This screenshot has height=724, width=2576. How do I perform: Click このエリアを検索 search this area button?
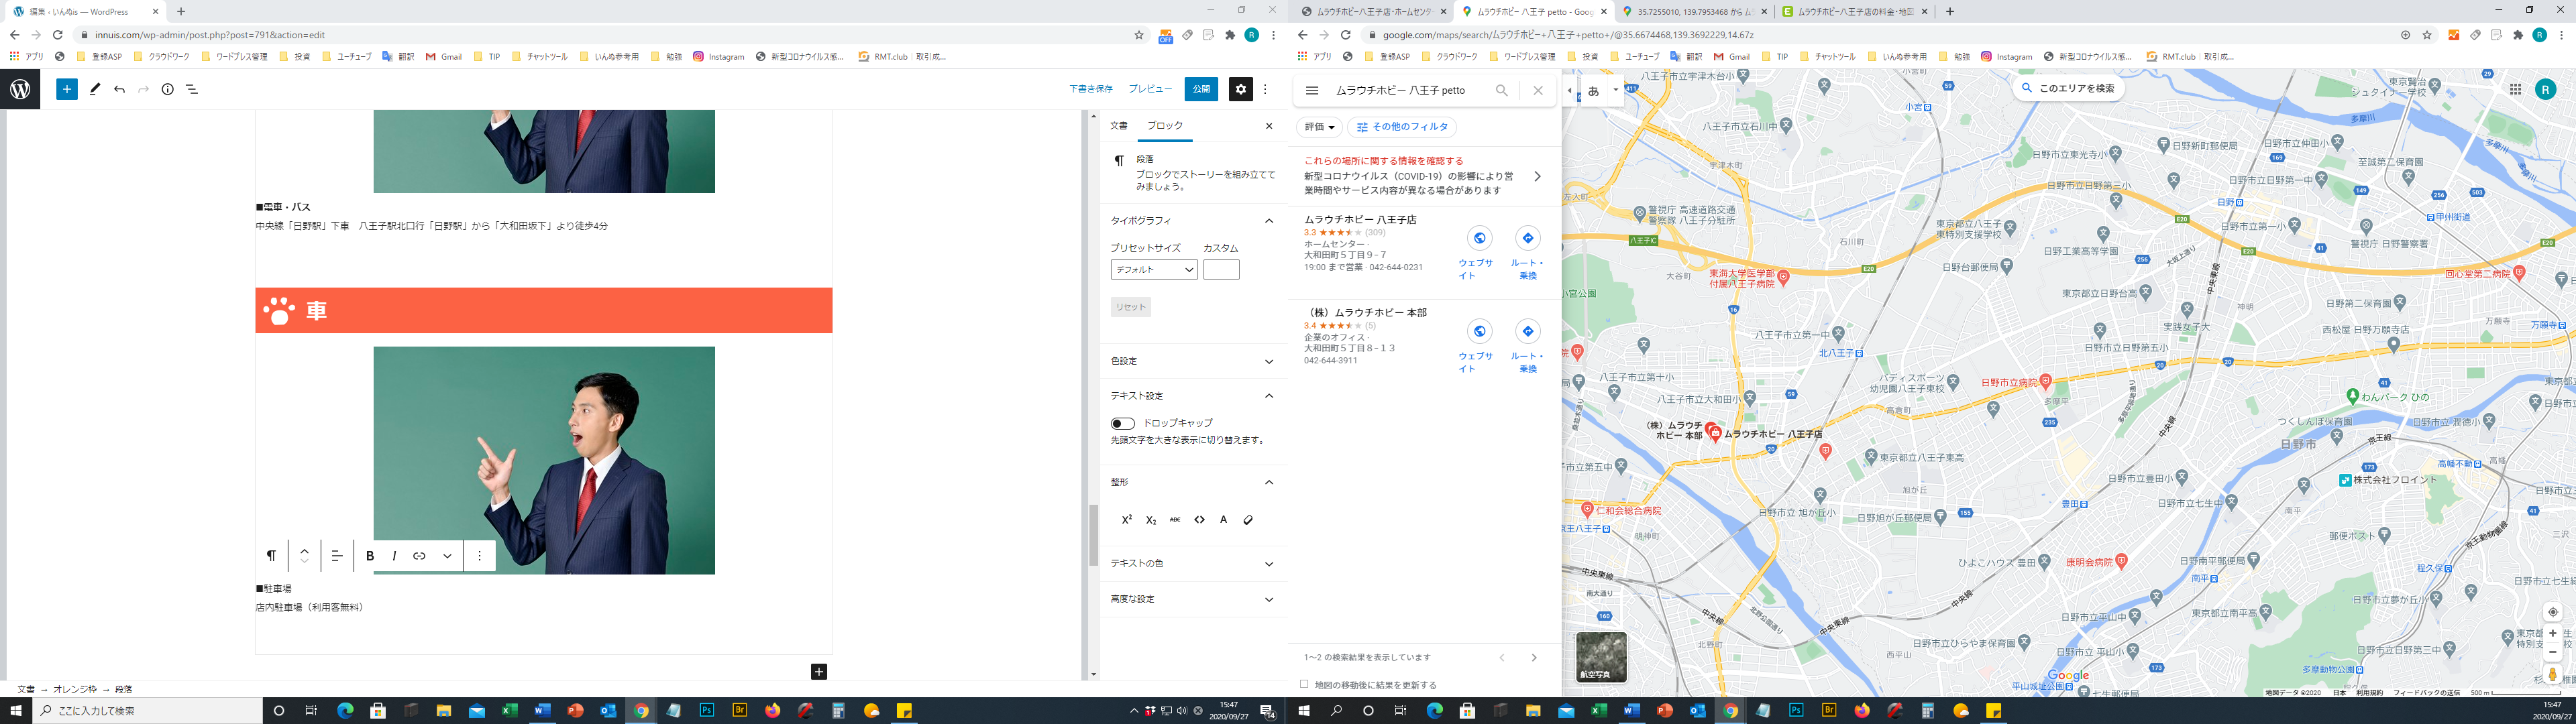[2067, 88]
